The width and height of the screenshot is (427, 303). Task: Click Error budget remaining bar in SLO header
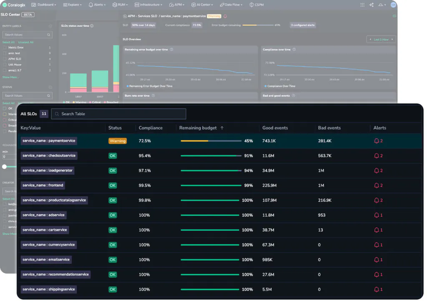[258, 25]
